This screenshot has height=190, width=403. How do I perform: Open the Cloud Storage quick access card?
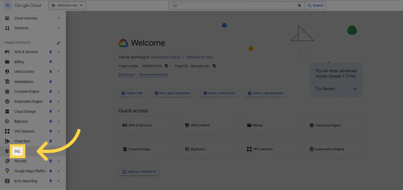tap(147, 149)
